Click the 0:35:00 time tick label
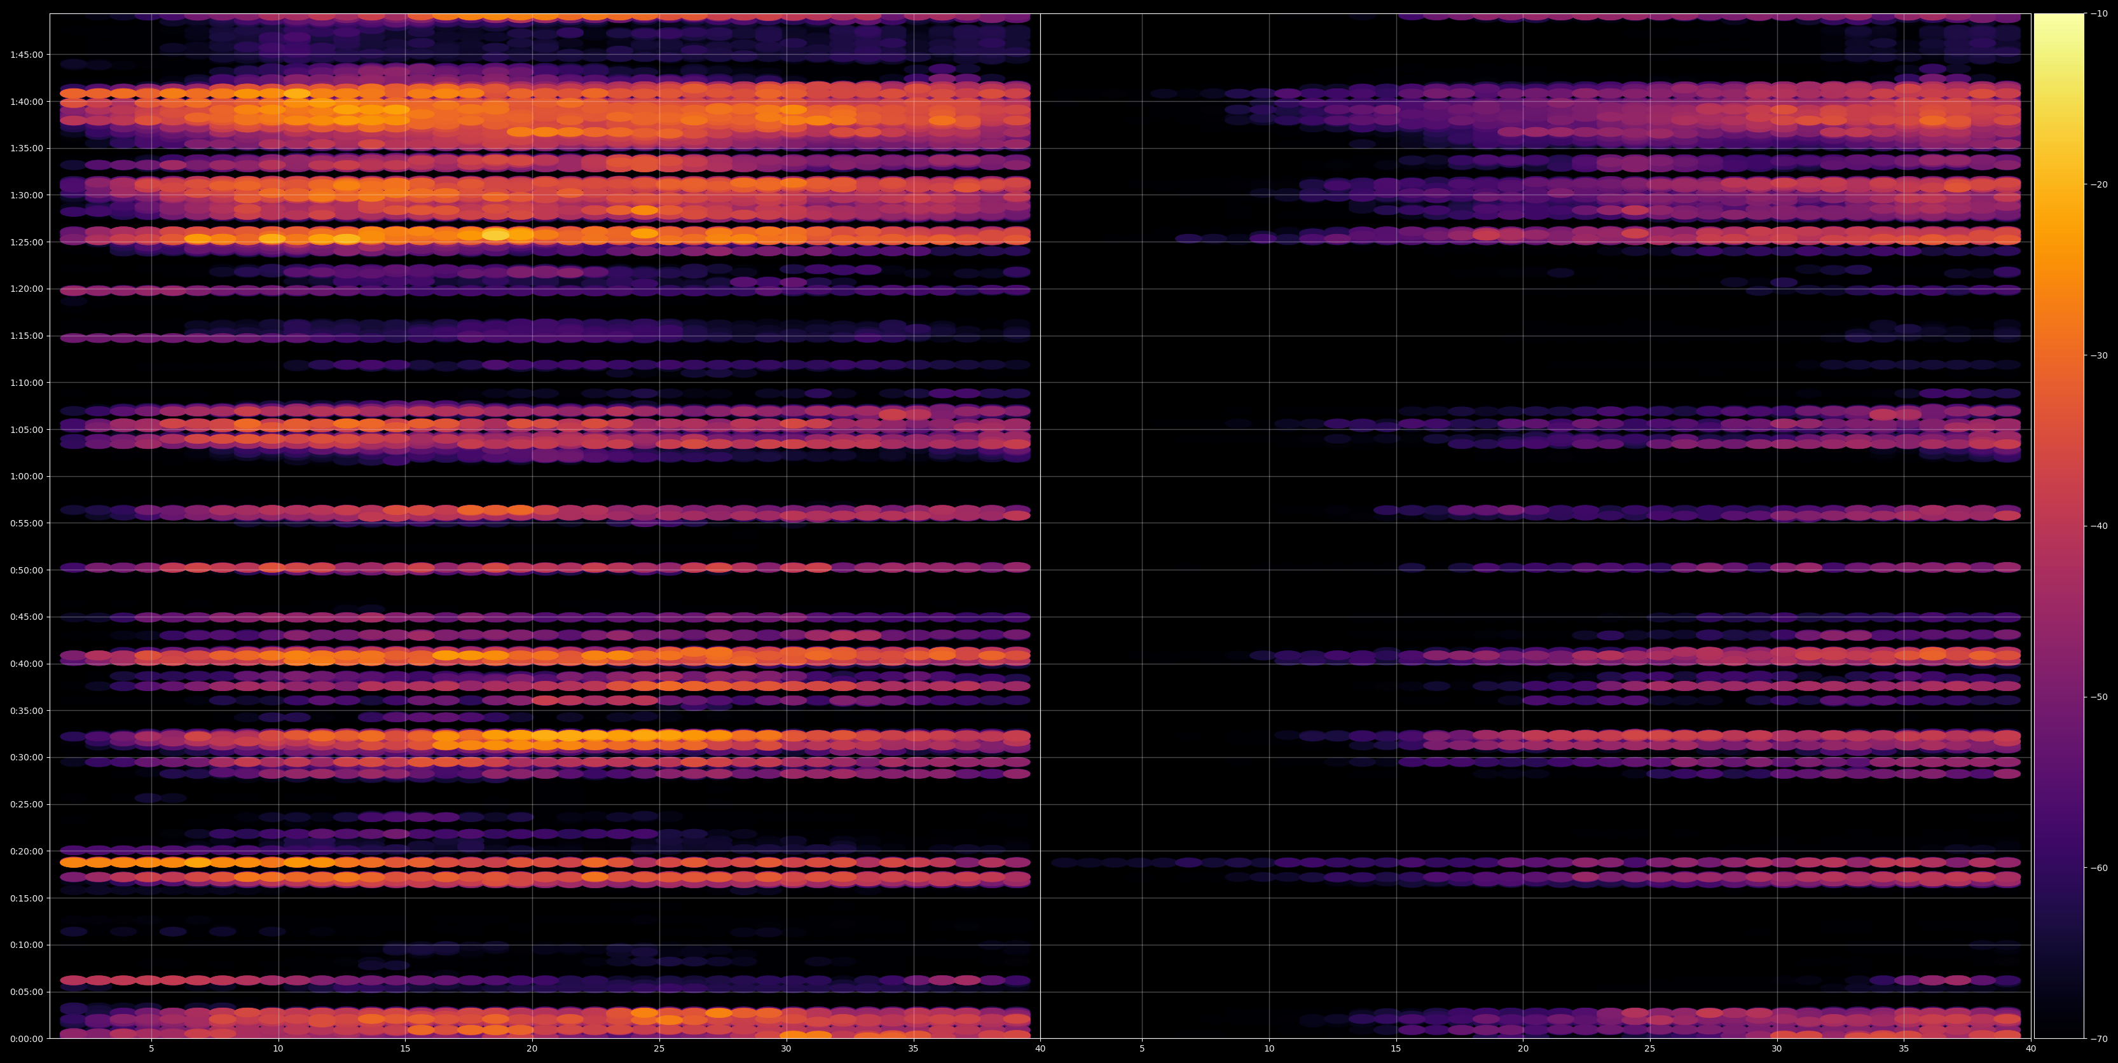 tap(26, 711)
